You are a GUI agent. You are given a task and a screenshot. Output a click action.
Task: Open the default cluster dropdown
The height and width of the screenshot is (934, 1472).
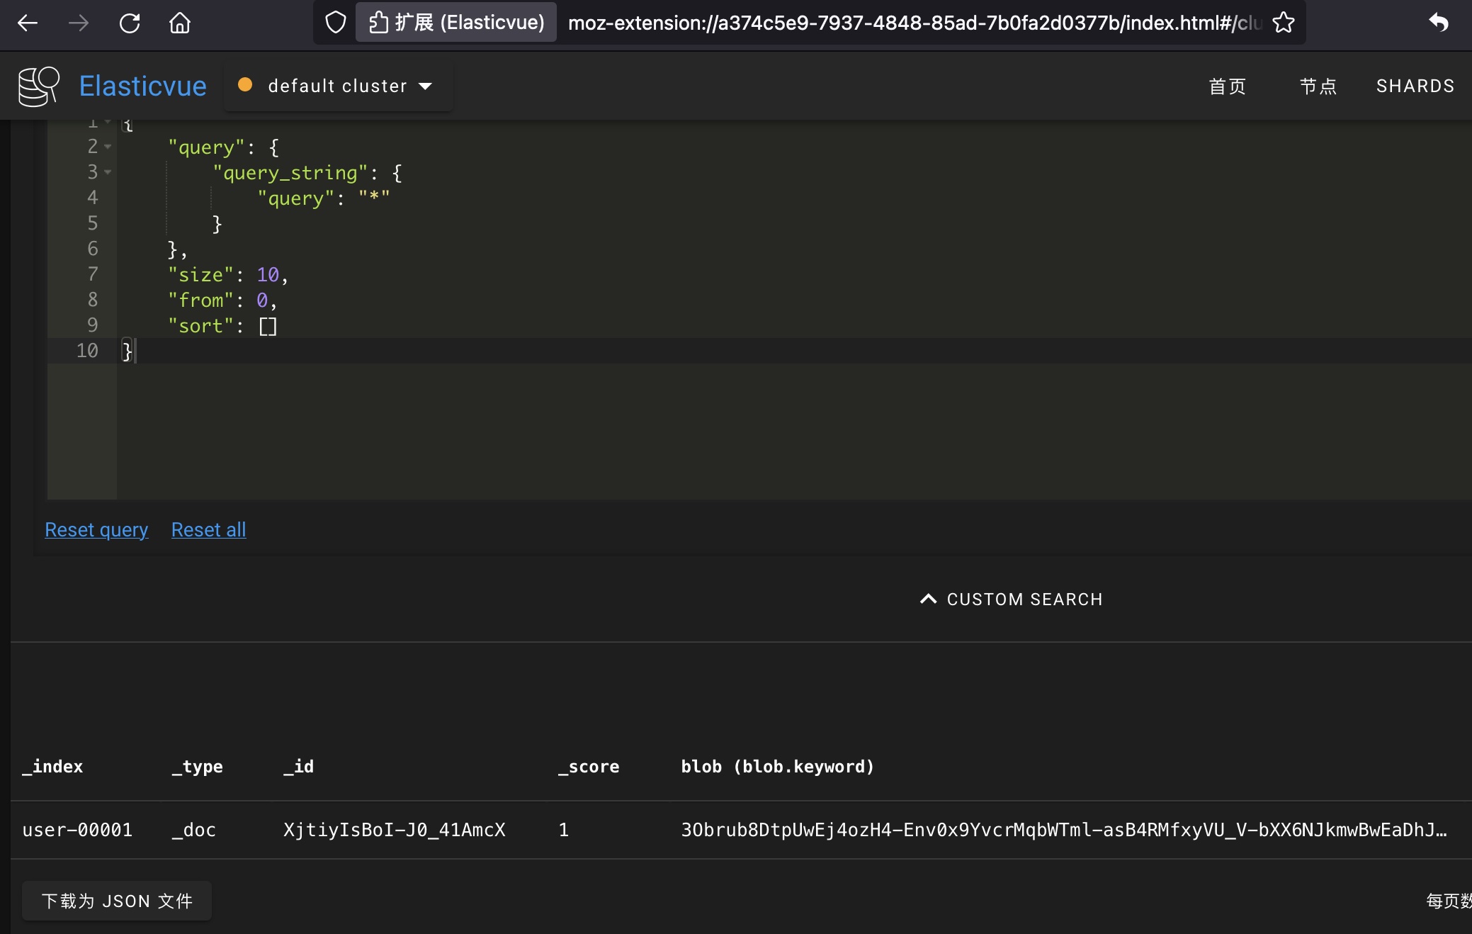pyautogui.click(x=338, y=86)
